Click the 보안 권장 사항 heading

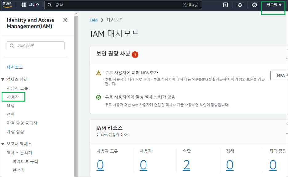click(113, 54)
